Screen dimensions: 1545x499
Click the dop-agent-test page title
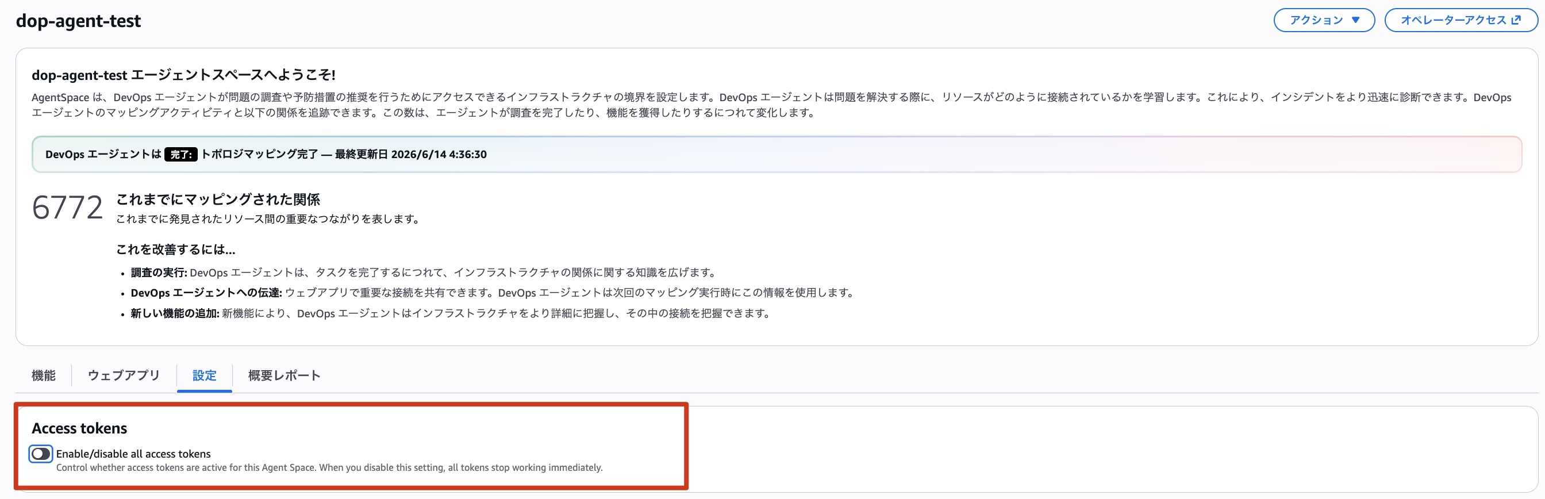coord(79,21)
